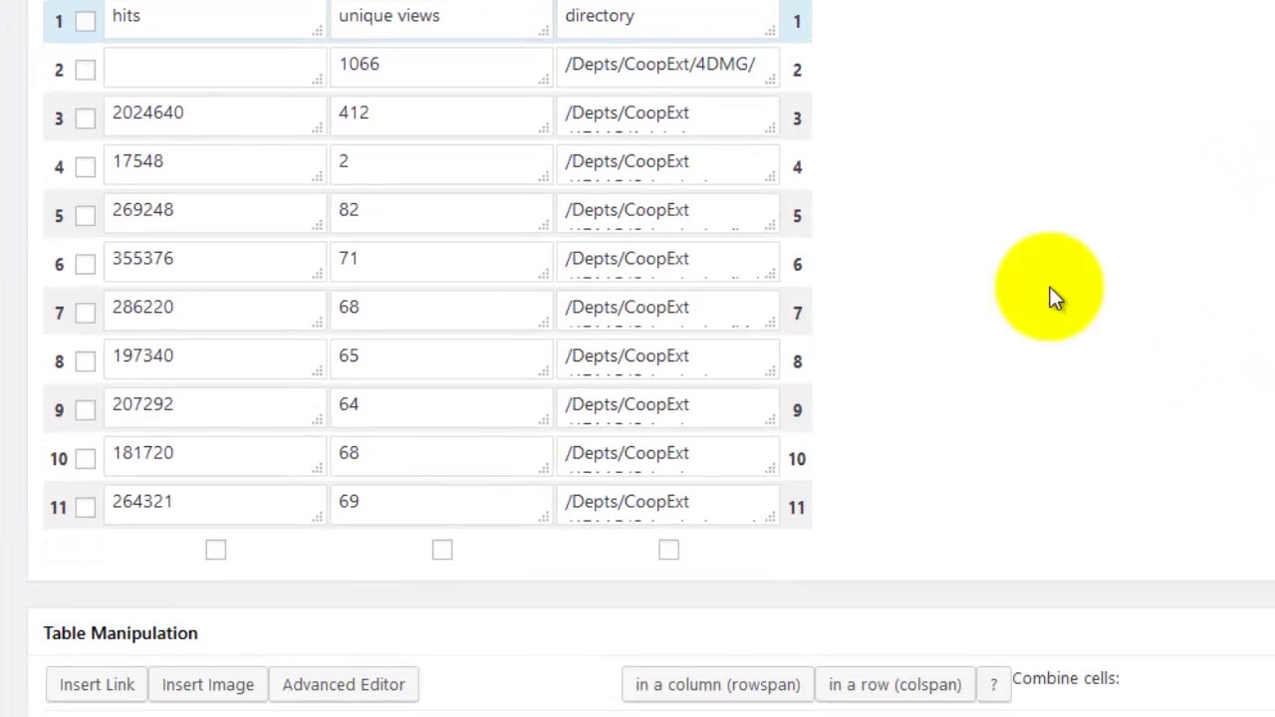The image size is (1275, 717).
Task: Select the directory column checkbox
Action: (x=668, y=550)
